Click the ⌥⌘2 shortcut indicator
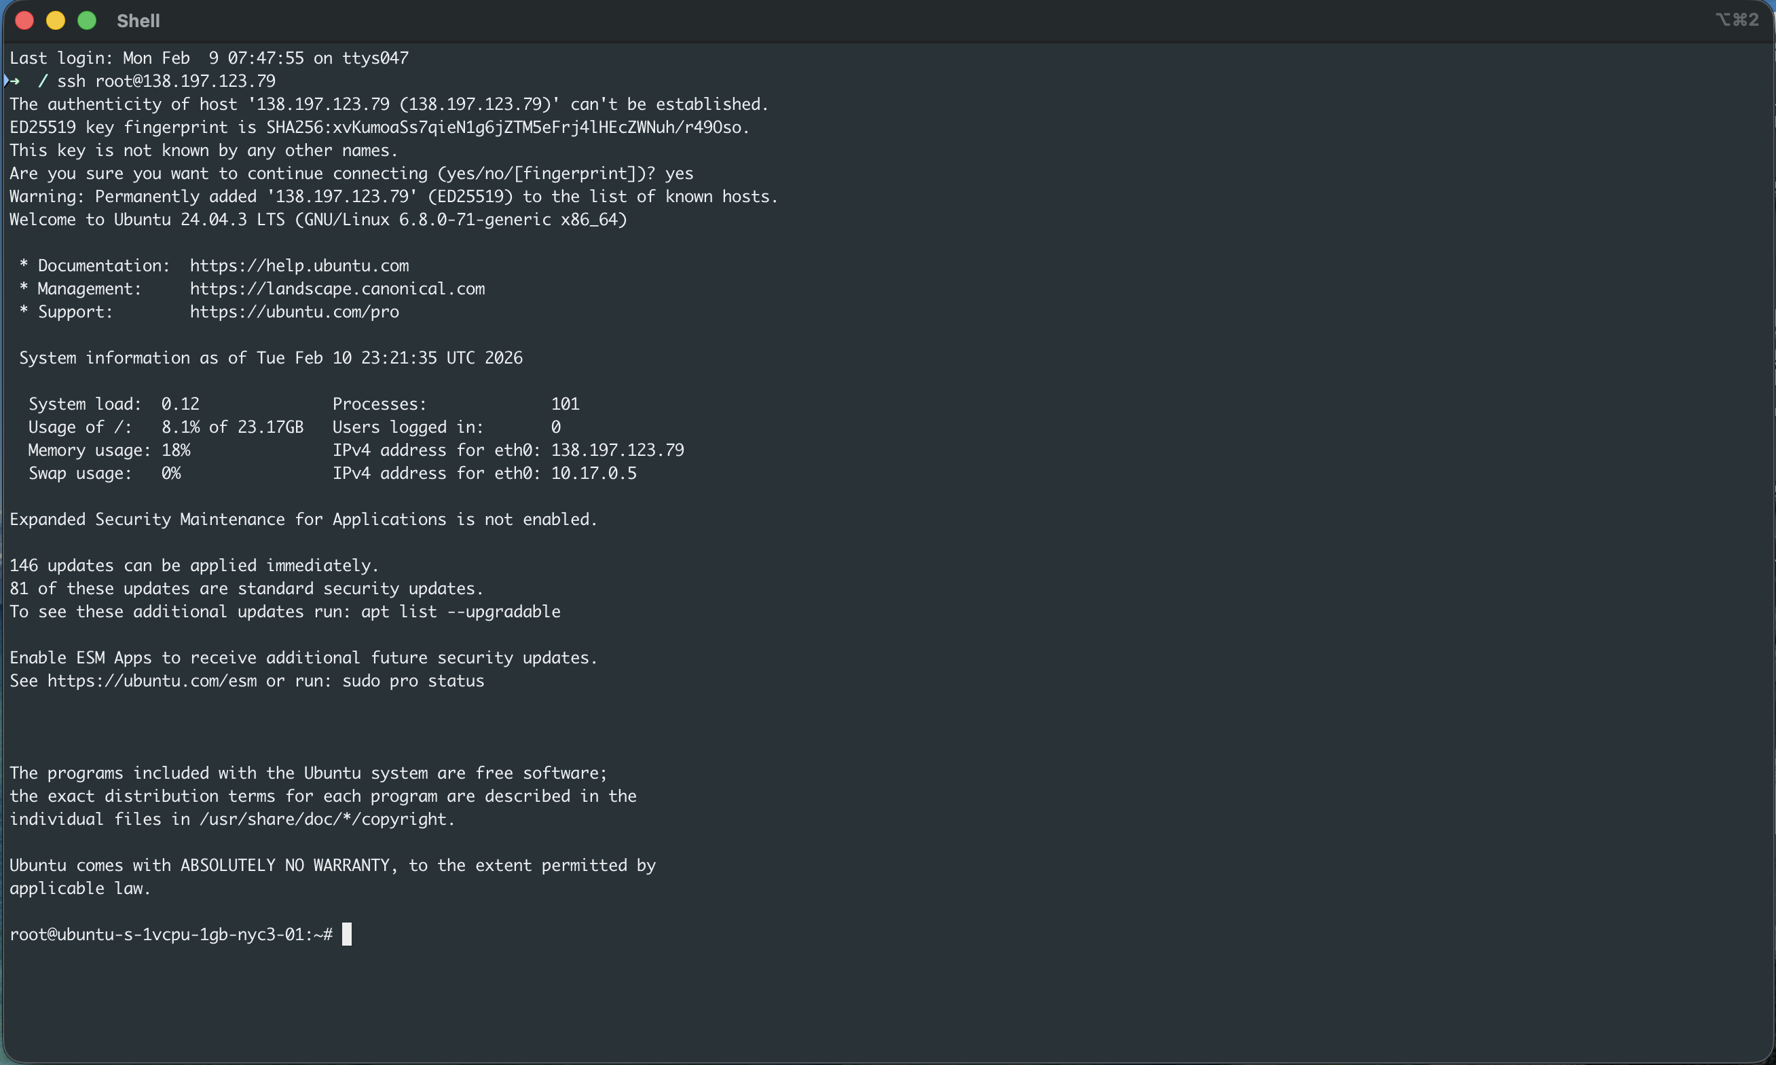The height and width of the screenshot is (1065, 1776). (x=1737, y=20)
